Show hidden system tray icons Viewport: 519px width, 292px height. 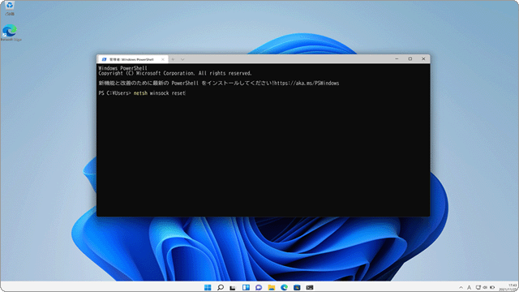(x=461, y=288)
